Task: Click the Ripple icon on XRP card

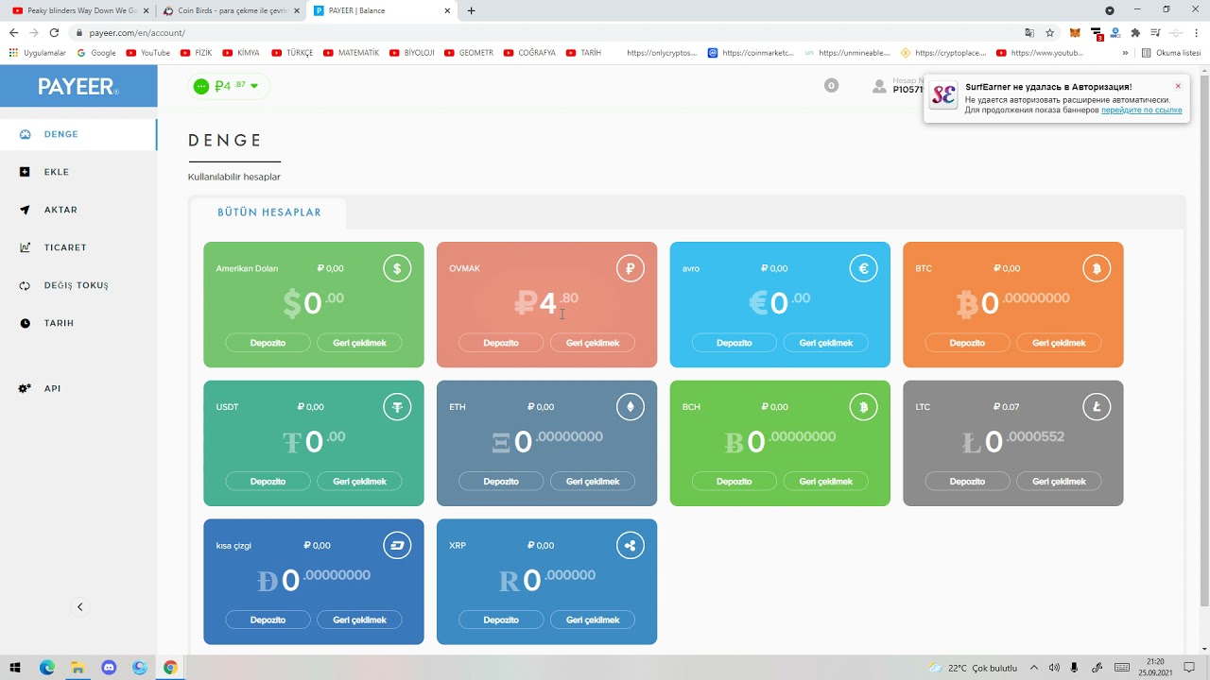Action: 630,545
